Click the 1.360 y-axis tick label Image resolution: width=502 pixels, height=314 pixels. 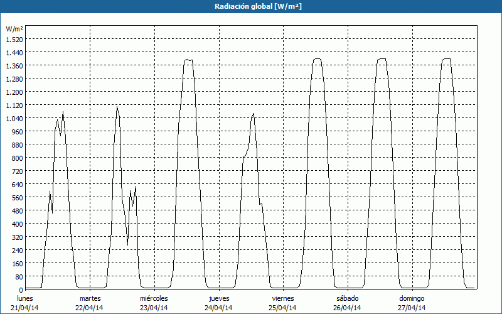click(14, 65)
